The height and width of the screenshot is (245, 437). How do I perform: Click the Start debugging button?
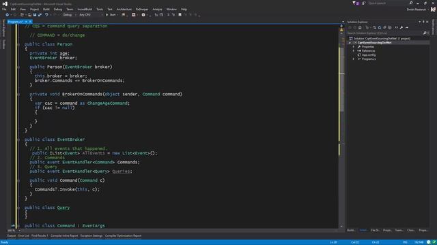click(111, 15)
